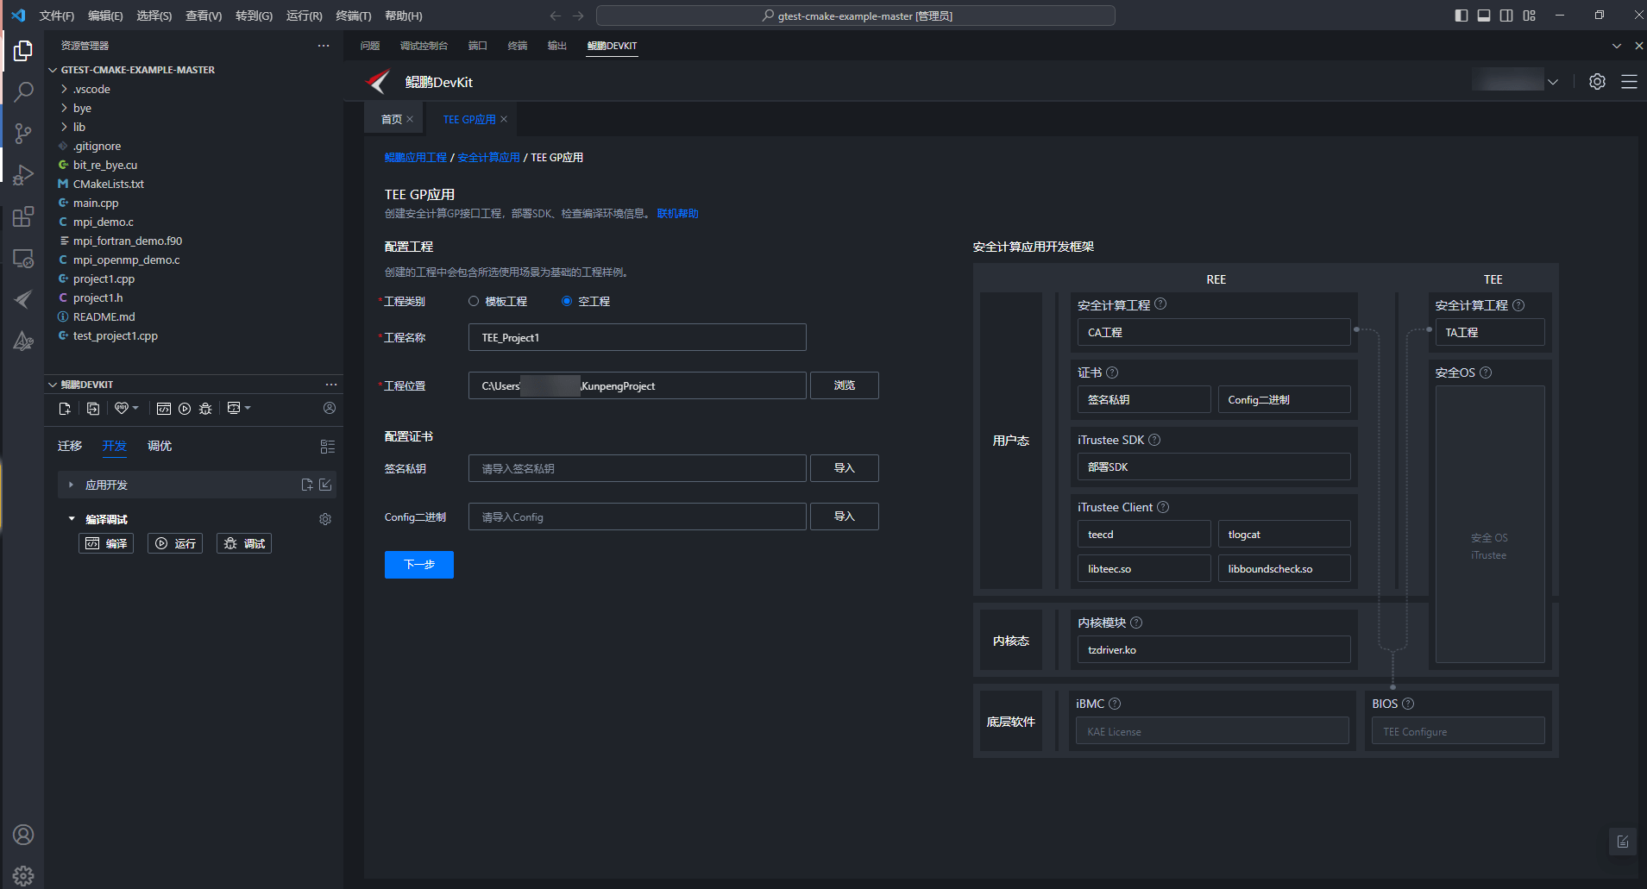Viewport: 1647px width, 889px height.
Task: Click the user account icon in DevKit panel
Action: (330, 408)
